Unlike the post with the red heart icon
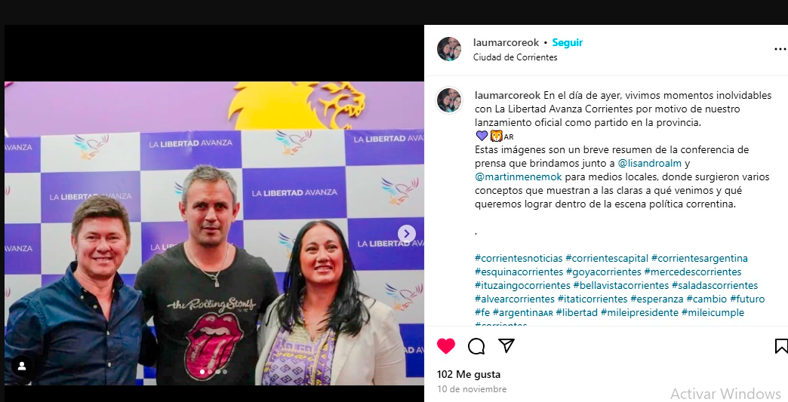788x402 pixels. (446, 346)
